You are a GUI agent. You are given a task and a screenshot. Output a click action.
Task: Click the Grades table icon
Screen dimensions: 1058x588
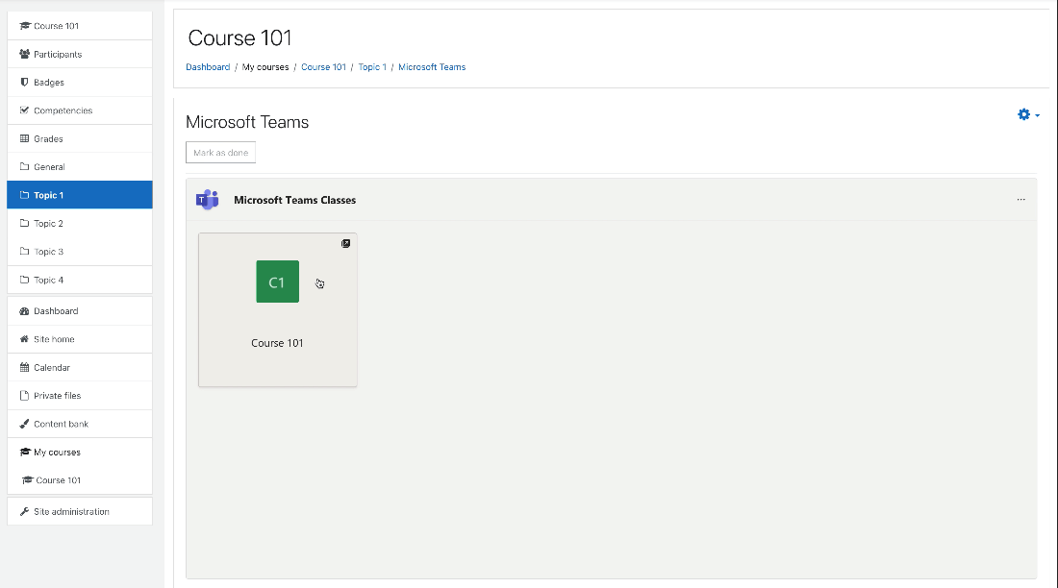coord(24,138)
